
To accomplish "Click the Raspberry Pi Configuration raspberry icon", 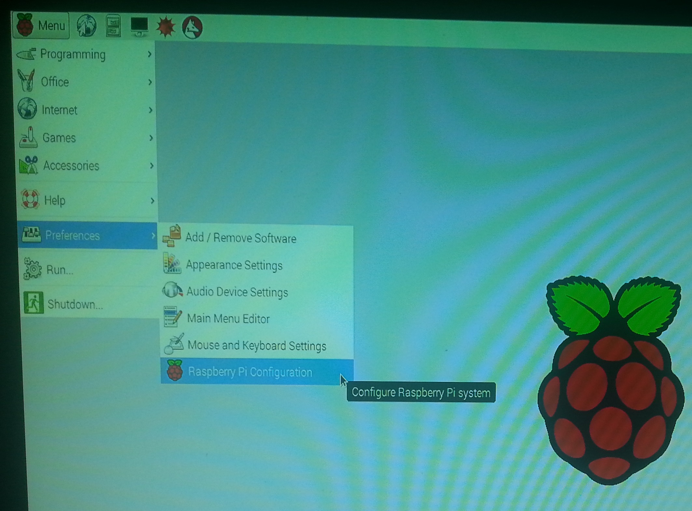I will click(x=175, y=370).
